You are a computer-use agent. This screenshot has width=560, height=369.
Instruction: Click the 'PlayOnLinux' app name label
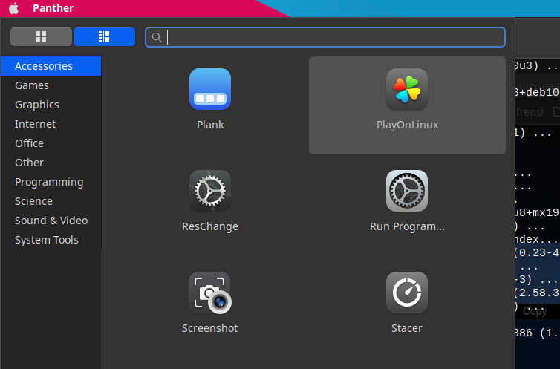408,125
